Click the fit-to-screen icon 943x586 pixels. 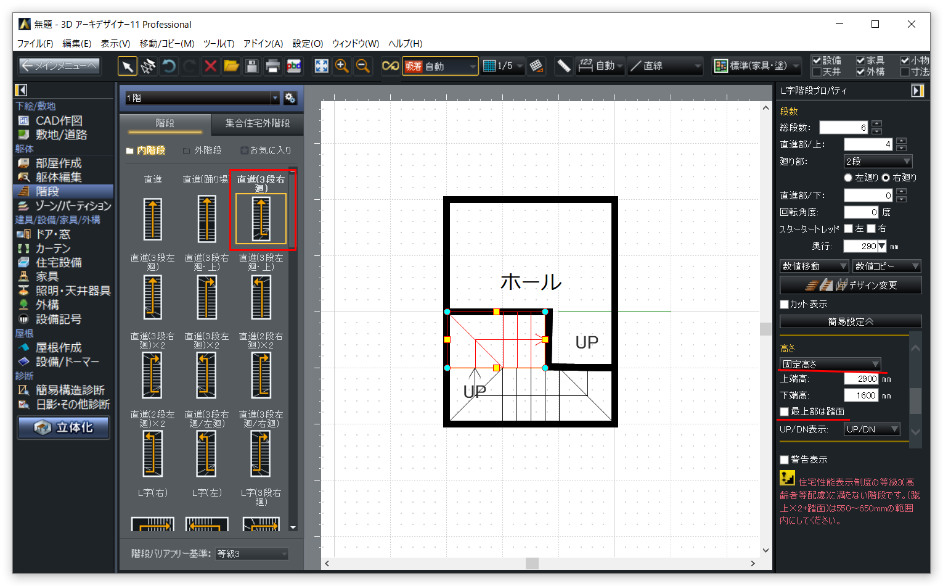pyautogui.click(x=322, y=66)
